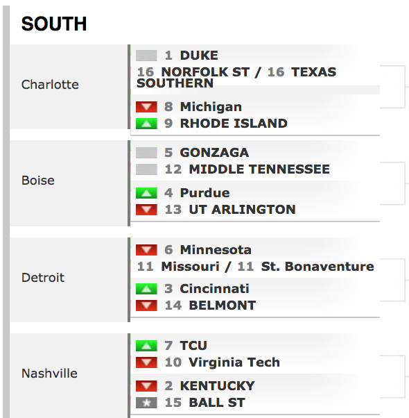This screenshot has height=418, width=409.
Task: Select the Gonzaga team name
Action: coord(214,153)
